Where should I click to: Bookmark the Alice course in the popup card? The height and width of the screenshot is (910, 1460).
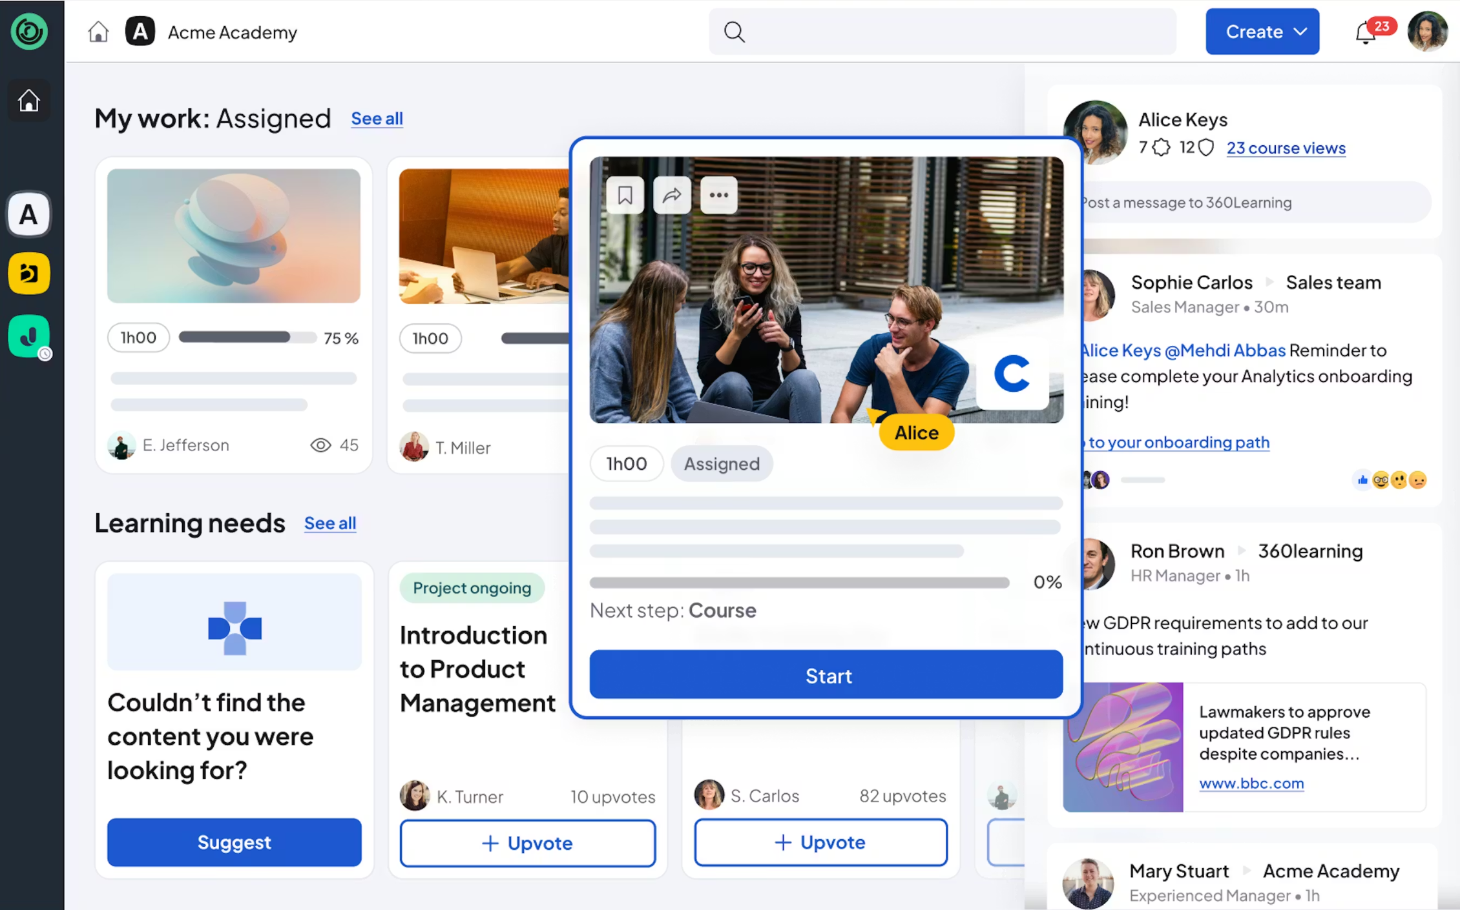(625, 195)
